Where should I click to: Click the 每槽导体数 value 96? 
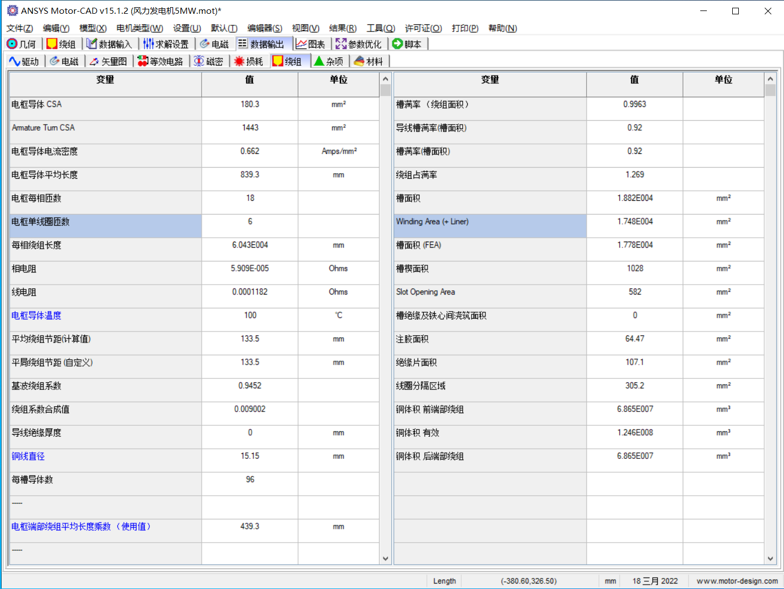250,480
